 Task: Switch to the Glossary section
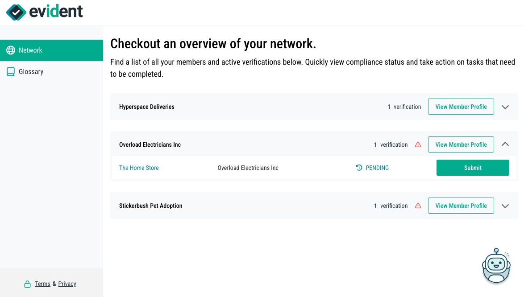[x=31, y=71]
